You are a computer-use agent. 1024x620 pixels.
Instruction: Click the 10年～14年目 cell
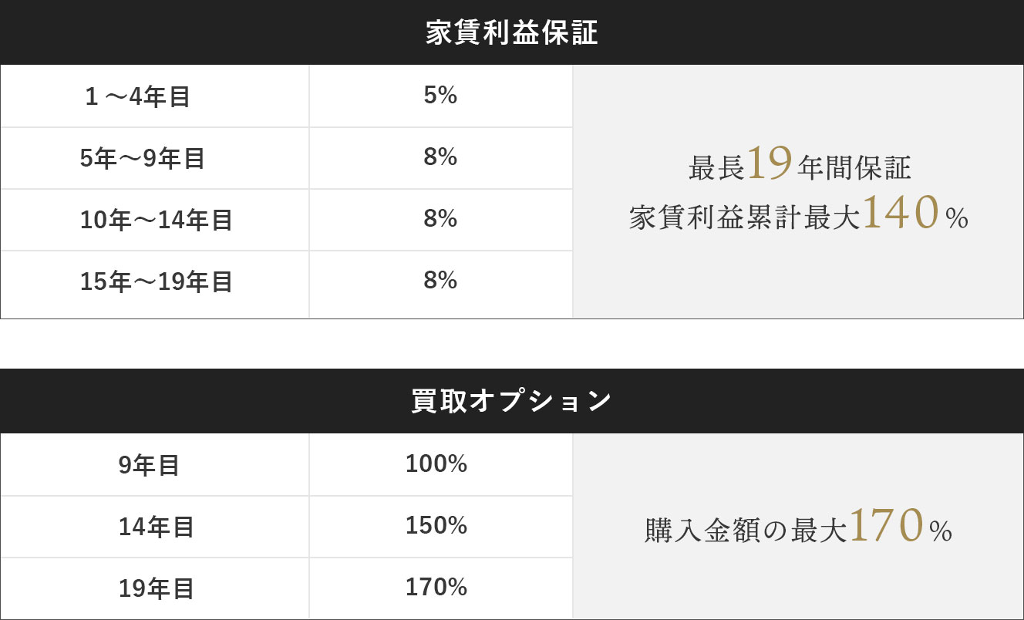pyautogui.click(x=157, y=221)
